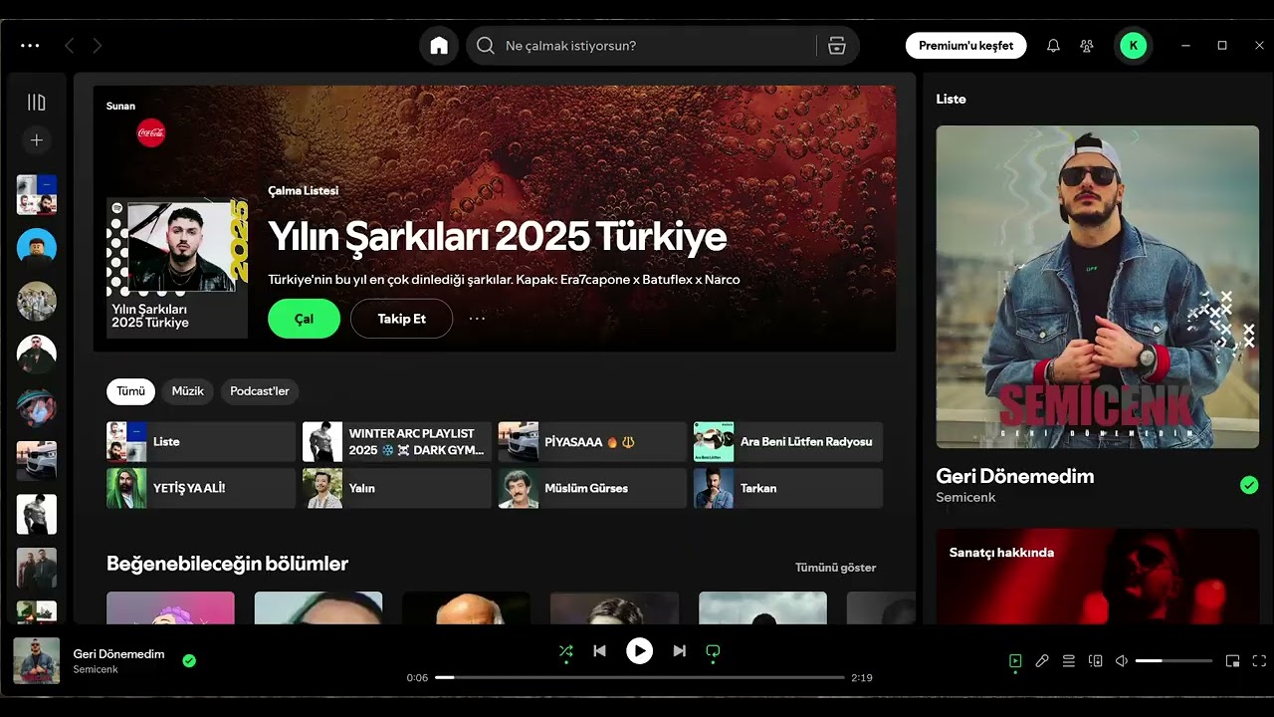Go forward with the right arrow

pos(97,46)
